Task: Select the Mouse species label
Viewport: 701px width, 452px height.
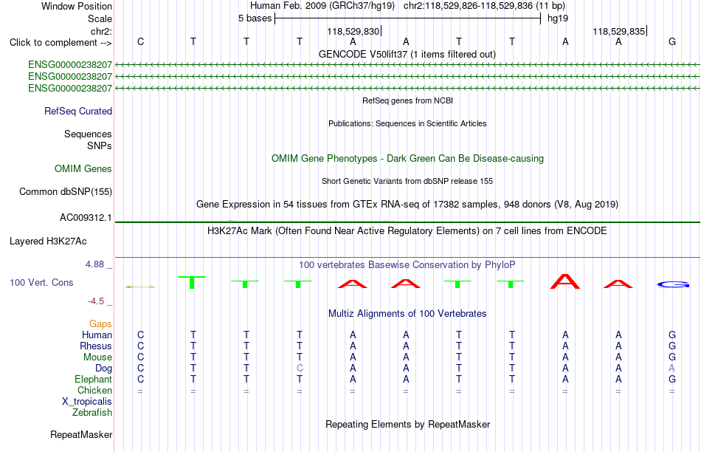Action: pyautogui.click(x=97, y=357)
